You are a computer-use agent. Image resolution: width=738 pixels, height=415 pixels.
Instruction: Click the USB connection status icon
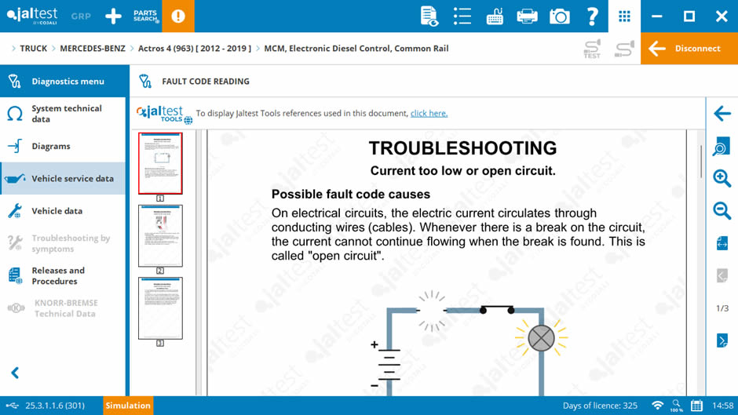12,406
